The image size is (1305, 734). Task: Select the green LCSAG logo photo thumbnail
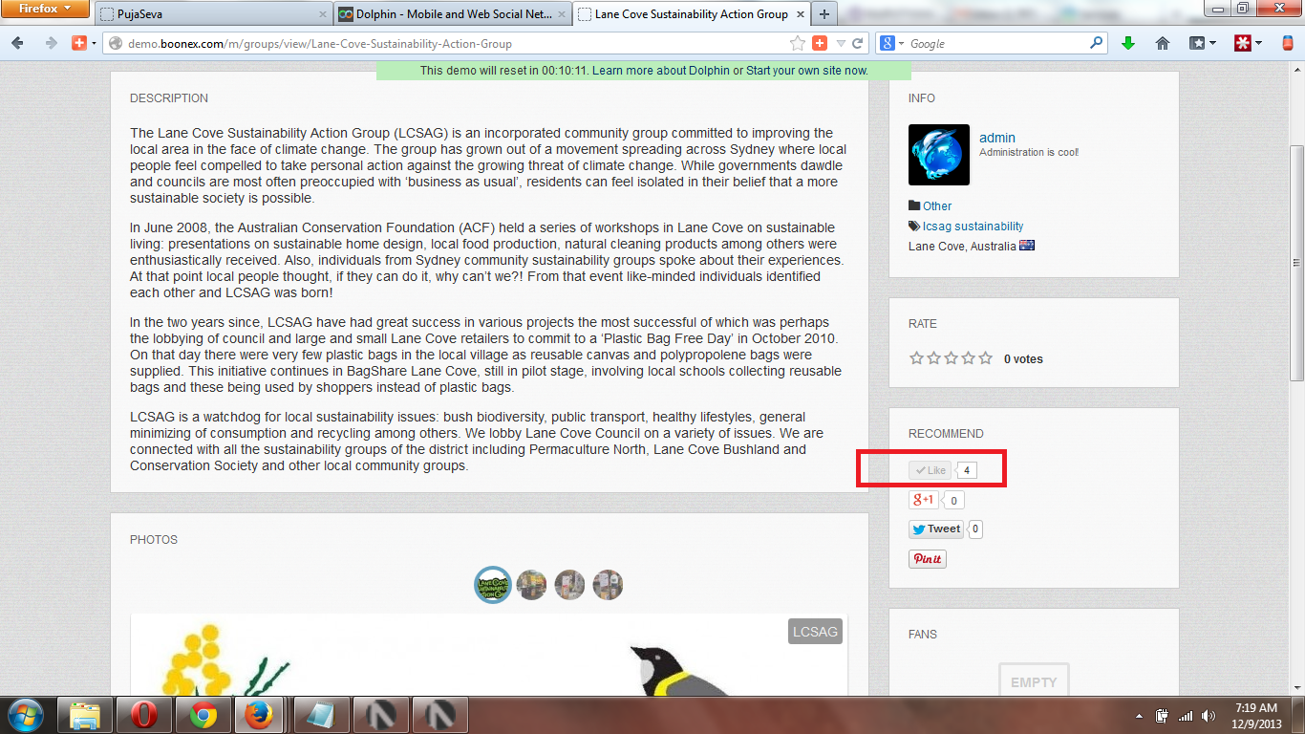point(493,585)
